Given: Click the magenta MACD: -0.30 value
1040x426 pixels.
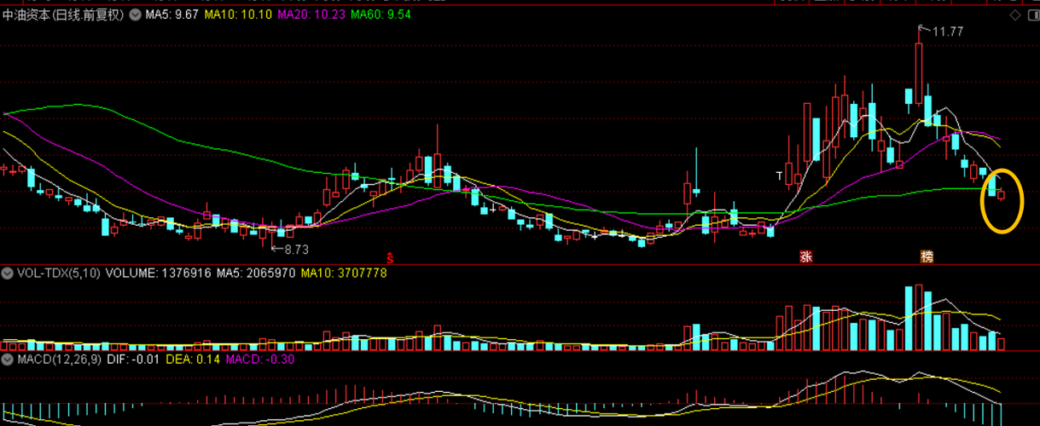Looking at the screenshot, I should tap(259, 360).
